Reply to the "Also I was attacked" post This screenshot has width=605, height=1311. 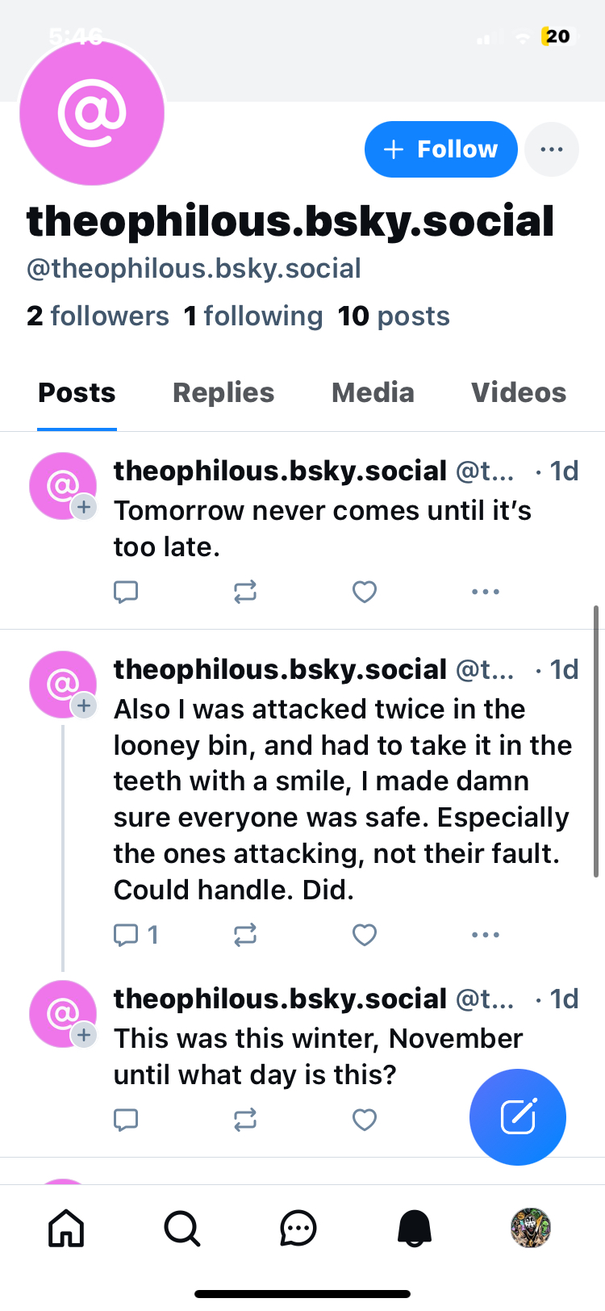point(127,935)
